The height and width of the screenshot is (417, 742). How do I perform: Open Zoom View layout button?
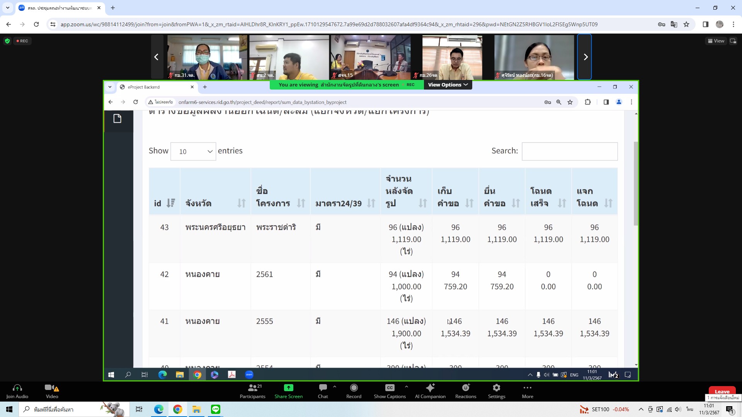(716, 41)
